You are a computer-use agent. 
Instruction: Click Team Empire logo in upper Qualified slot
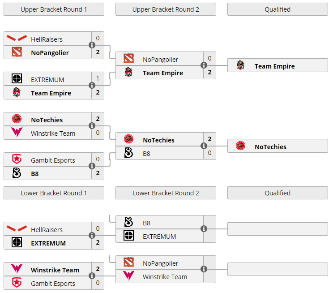[241, 66]
